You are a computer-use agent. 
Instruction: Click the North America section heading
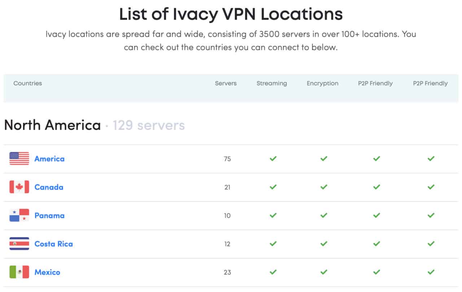tap(52, 125)
